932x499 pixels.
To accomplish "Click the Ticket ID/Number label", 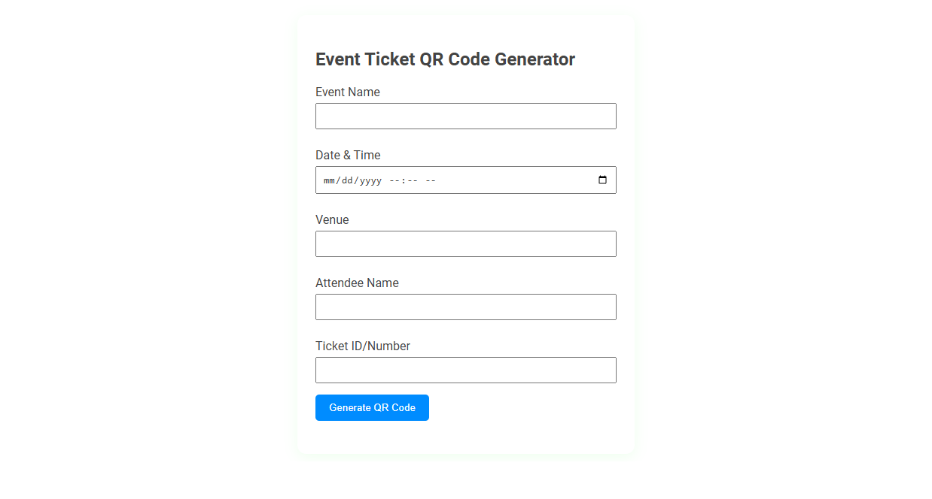I will (363, 346).
